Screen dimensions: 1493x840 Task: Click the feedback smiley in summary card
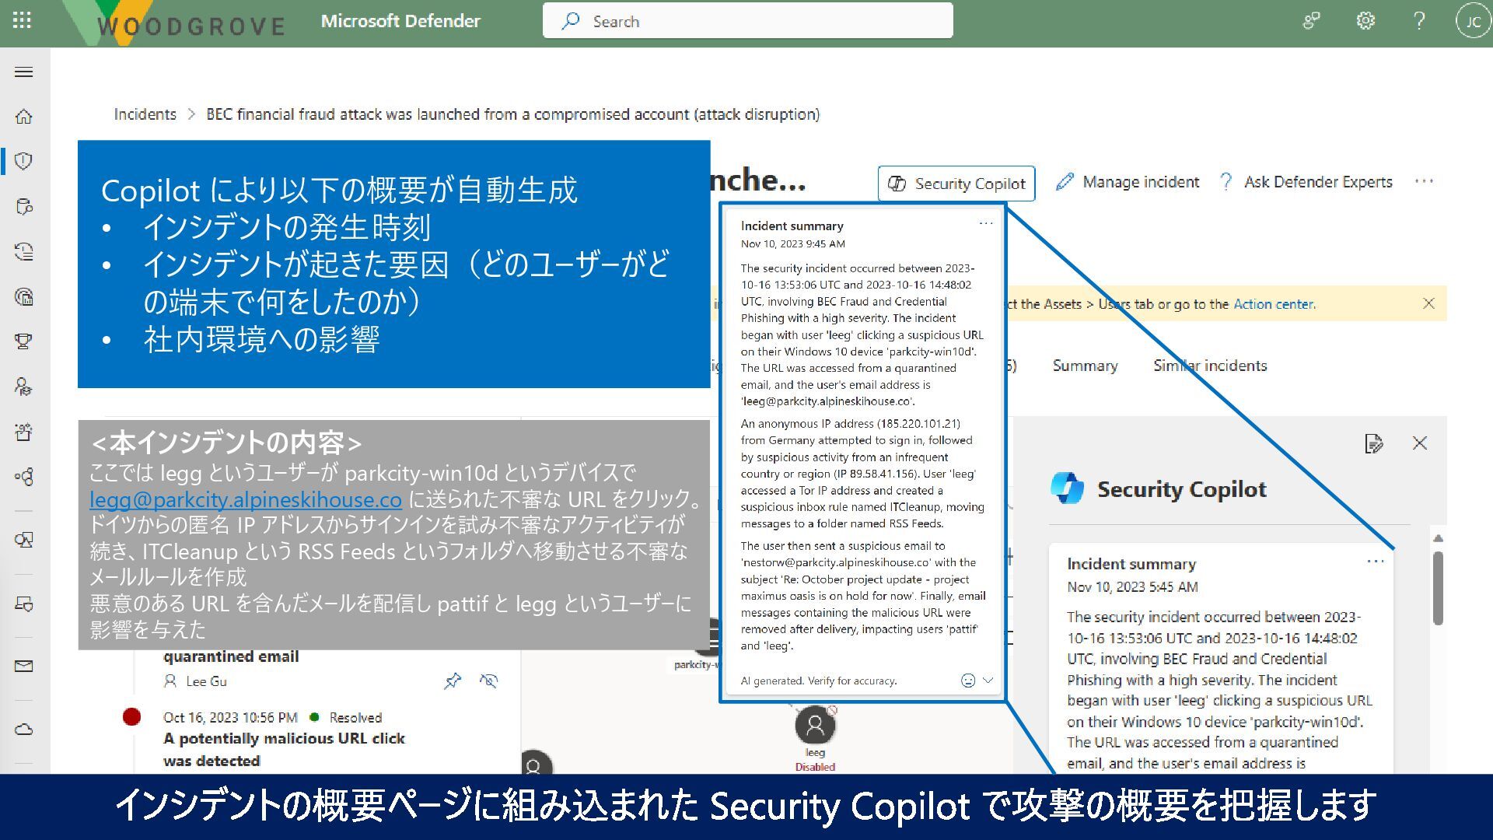pos(967,681)
